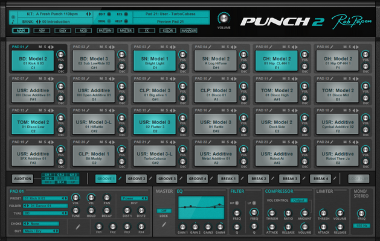This screenshot has width=380, height=241.
Task: Open the Power distortion type dropdown
Action: point(134,198)
